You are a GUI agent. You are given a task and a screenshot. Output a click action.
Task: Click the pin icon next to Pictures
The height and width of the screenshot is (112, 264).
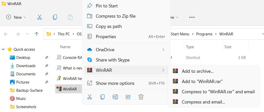[x=47, y=82]
